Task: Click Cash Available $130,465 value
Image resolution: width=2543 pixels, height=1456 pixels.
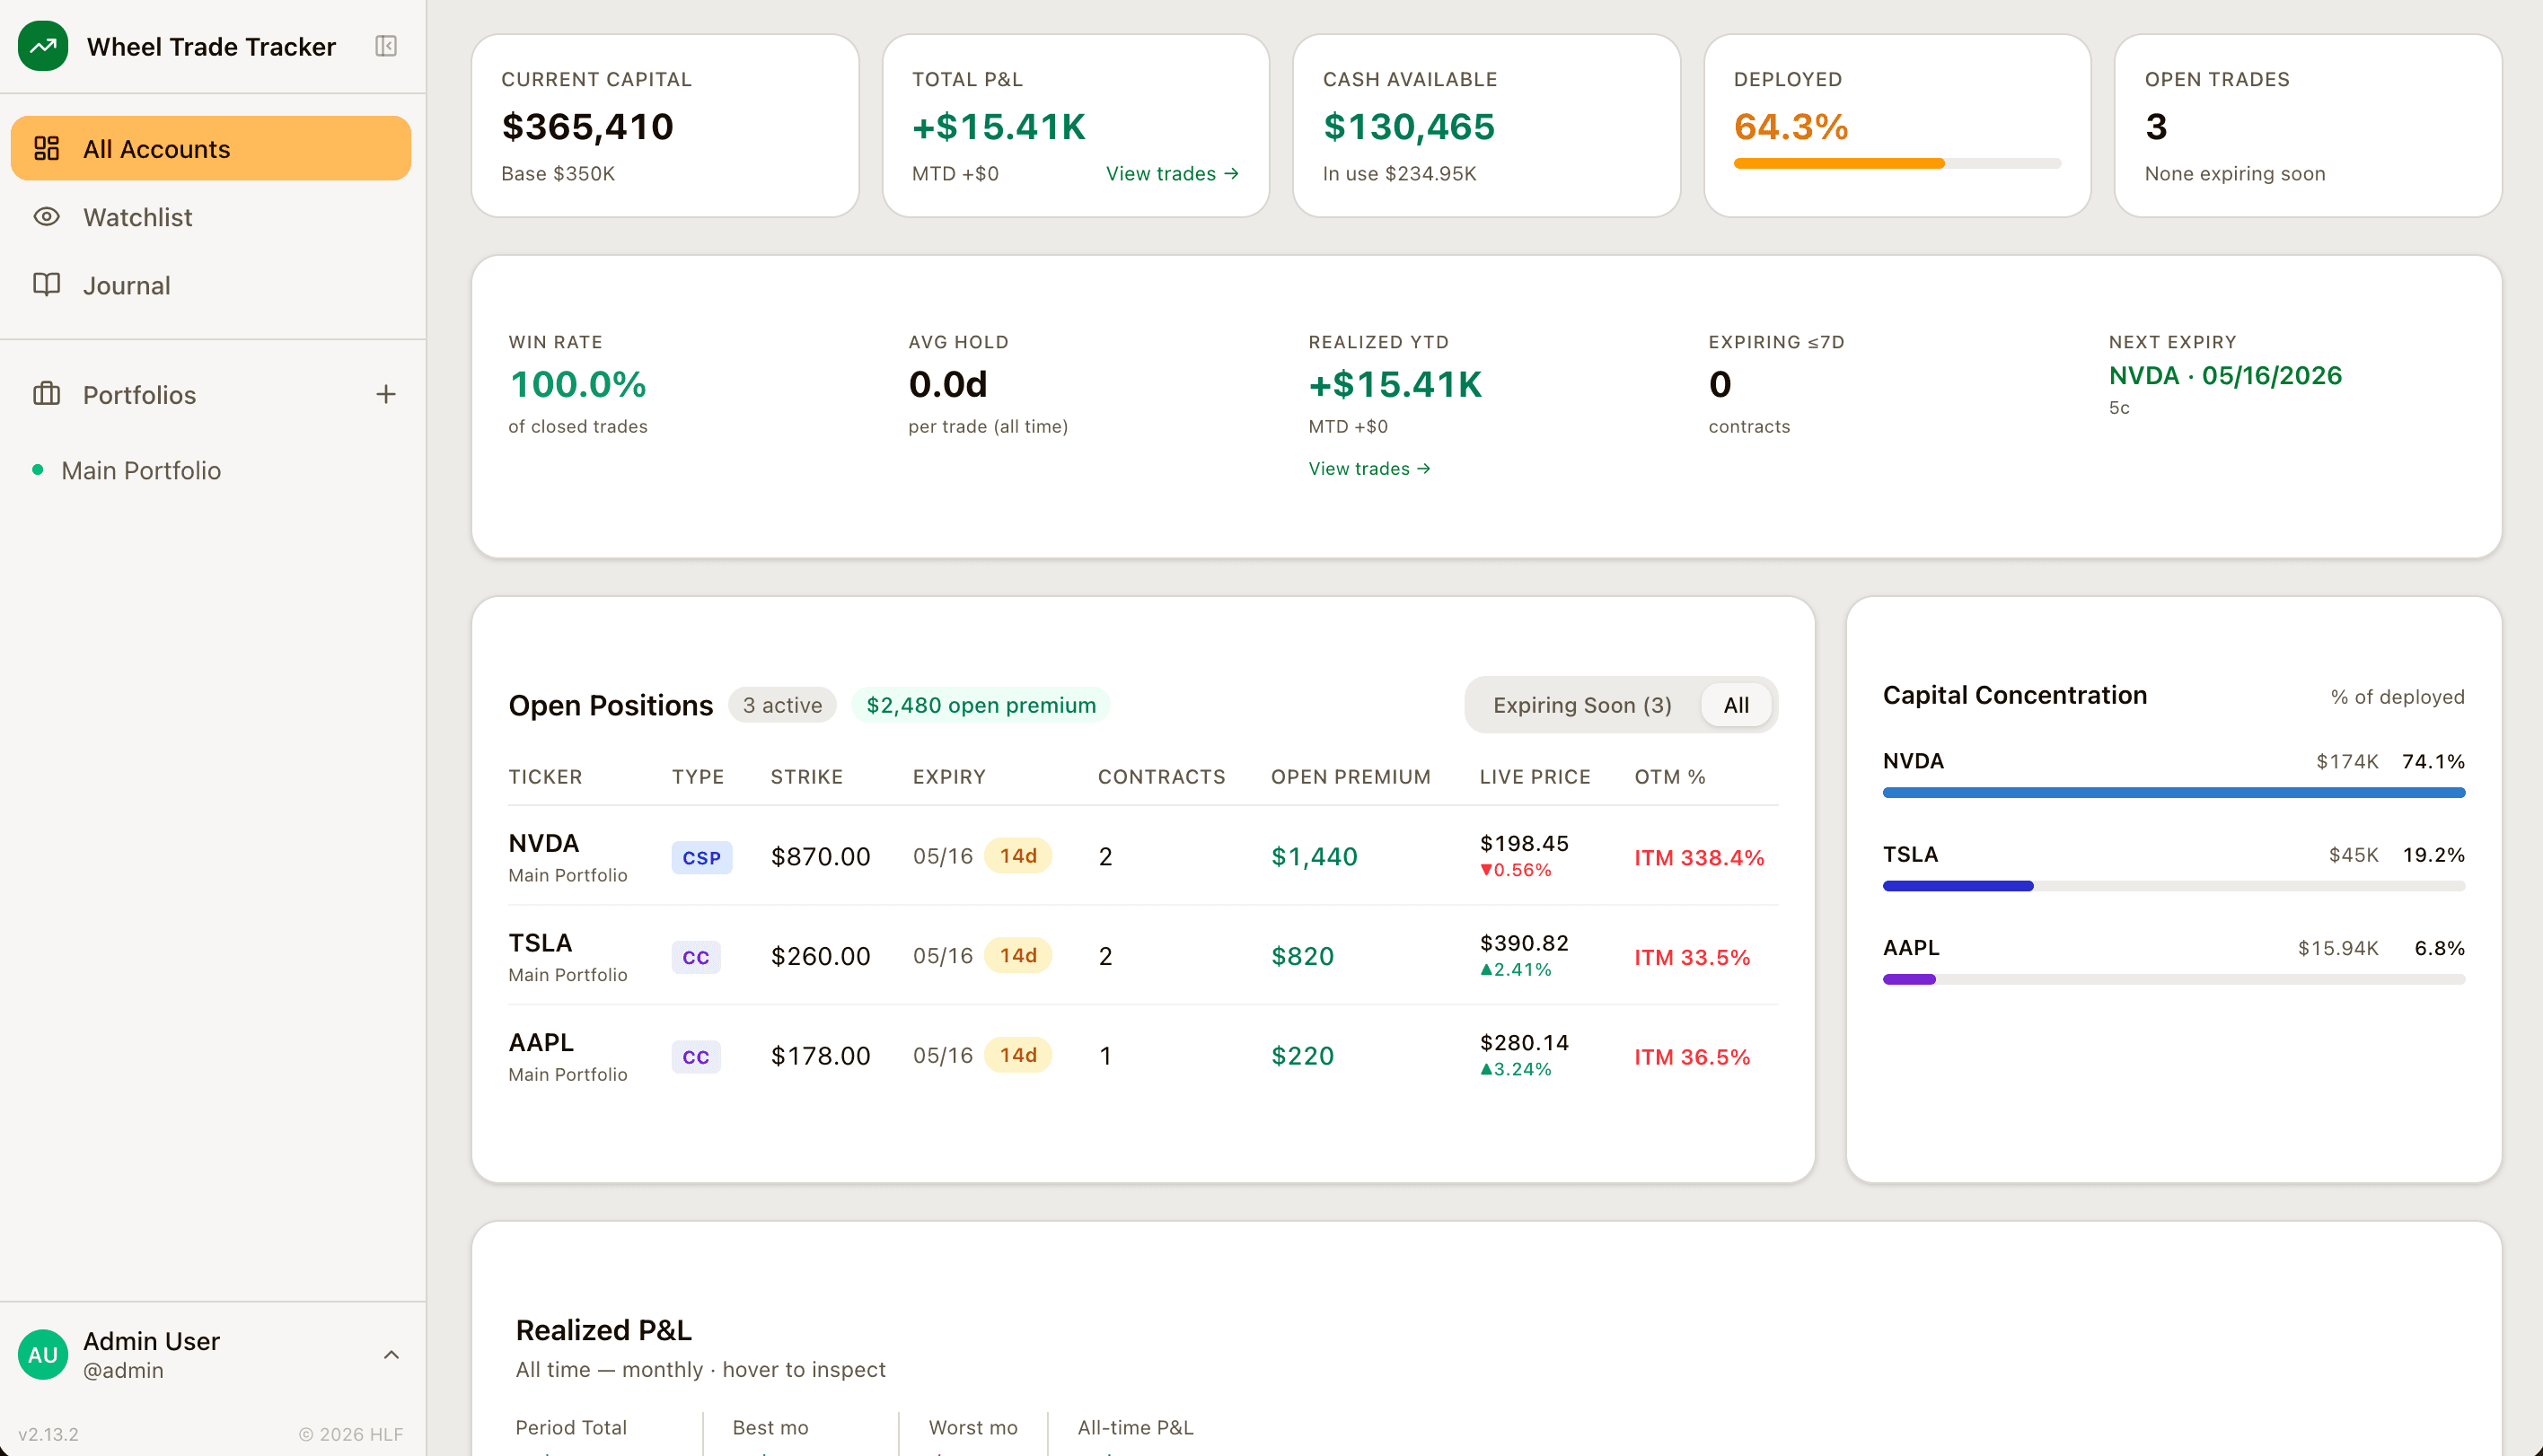Action: tap(1409, 126)
